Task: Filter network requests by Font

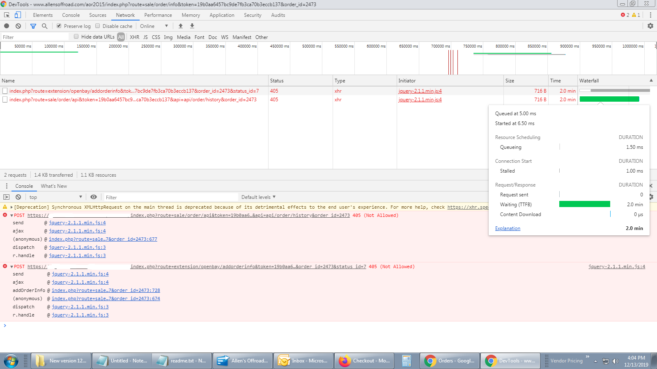Action: (200, 37)
